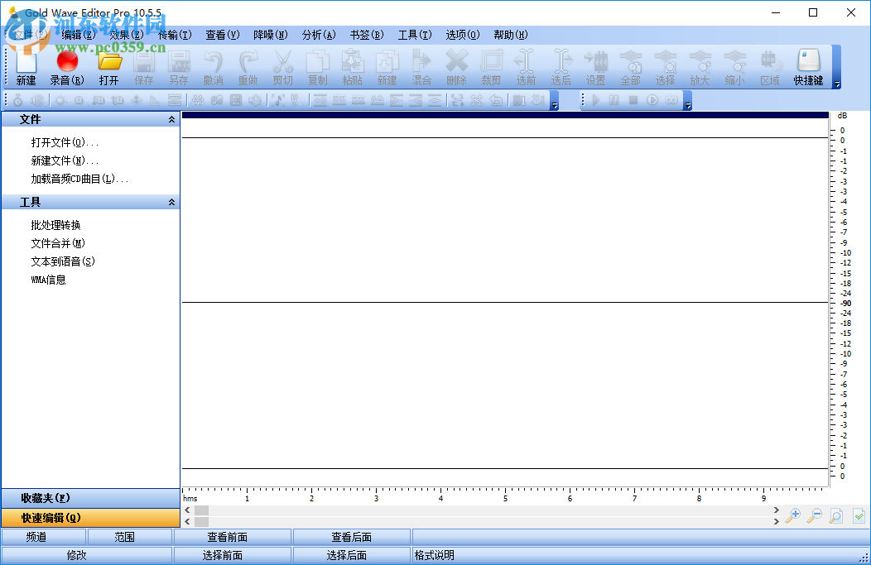The image size is (871, 565).
Task: Open the 快捷键 (Hotkeys) toolbar icon
Action: tap(807, 66)
